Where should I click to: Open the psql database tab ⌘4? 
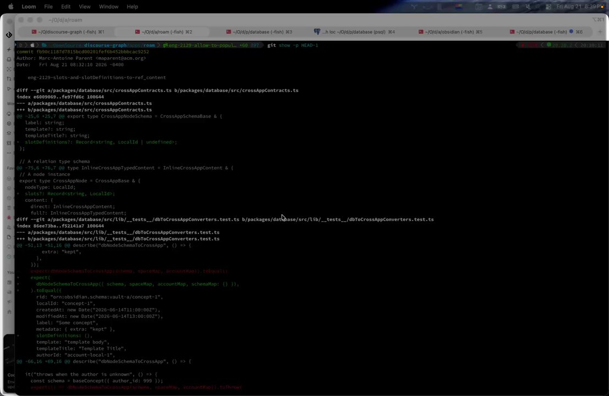click(x=355, y=32)
